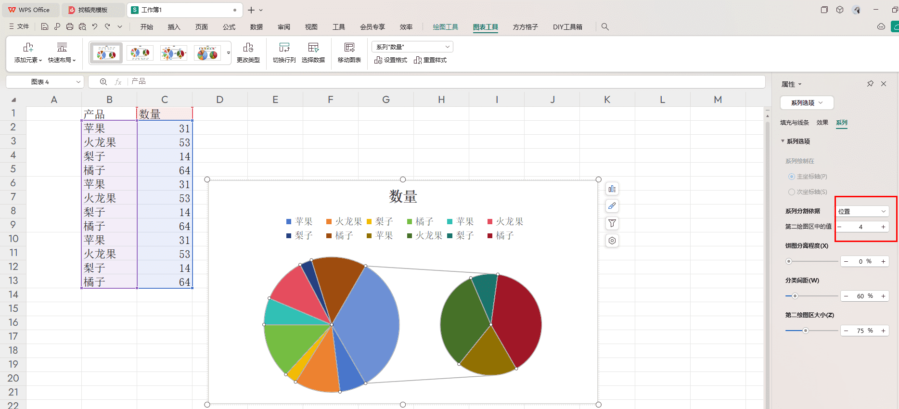Open the search magnifier in the ribbon

coord(605,27)
